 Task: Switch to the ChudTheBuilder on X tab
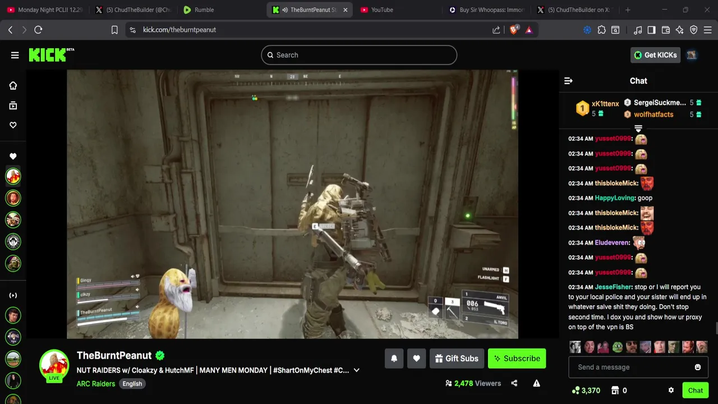coord(574,10)
